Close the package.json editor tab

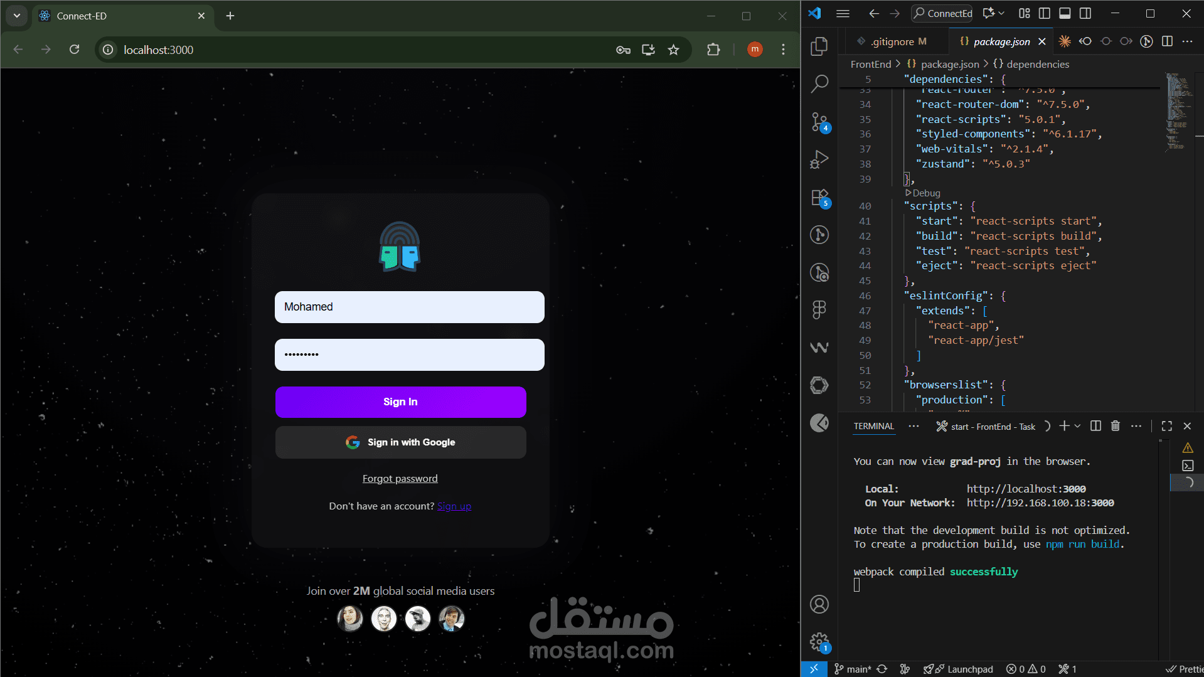(1042, 41)
